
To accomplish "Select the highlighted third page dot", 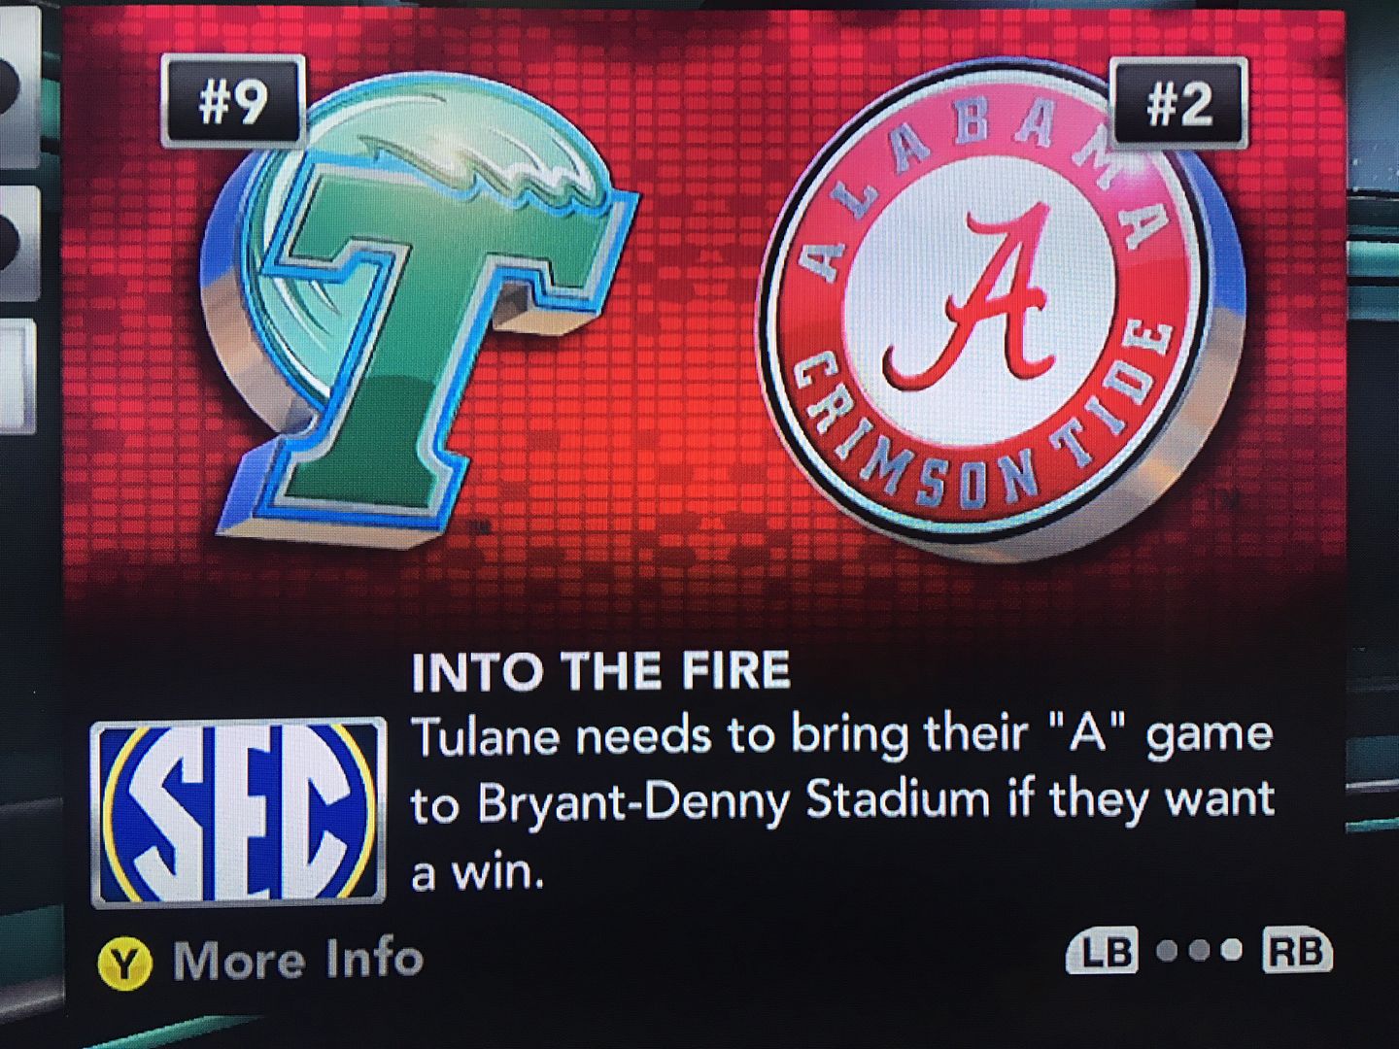I will pos(1232,951).
